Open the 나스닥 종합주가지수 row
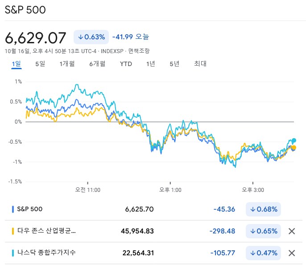Image resolution: width=306 pixels, height=266 pixels. pyautogui.click(x=46, y=253)
